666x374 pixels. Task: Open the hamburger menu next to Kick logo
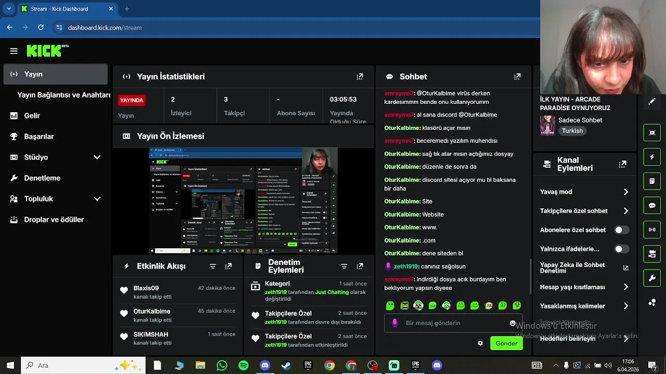pyautogui.click(x=14, y=51)
